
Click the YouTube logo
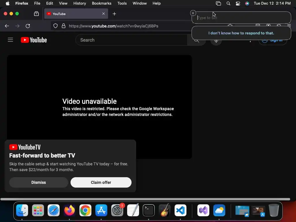click(34, 40)
